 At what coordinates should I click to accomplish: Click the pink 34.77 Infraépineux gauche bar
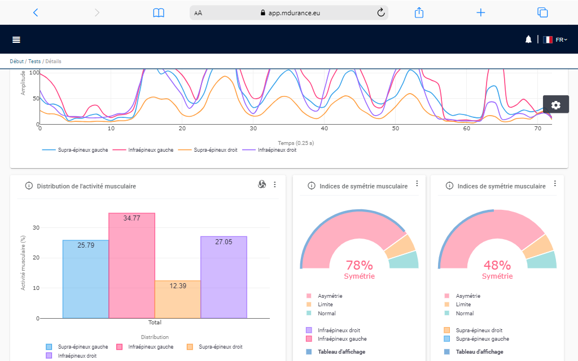[132, 265]
